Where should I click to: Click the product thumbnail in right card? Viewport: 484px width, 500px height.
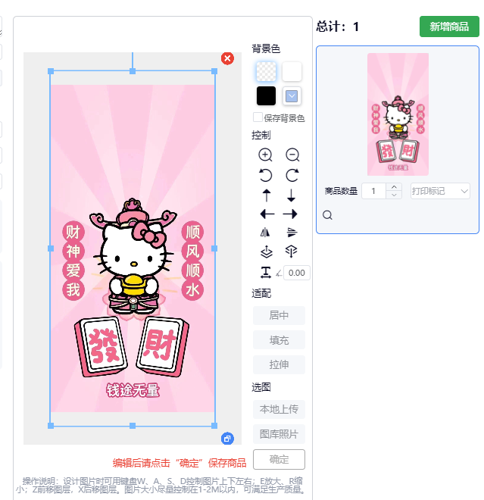[x=398, y=114]
